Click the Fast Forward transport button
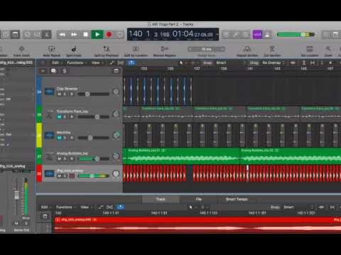This screenshot has width=341, height=255. pos(74,35)
